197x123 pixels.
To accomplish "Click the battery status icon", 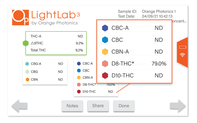I will point(183,47).
